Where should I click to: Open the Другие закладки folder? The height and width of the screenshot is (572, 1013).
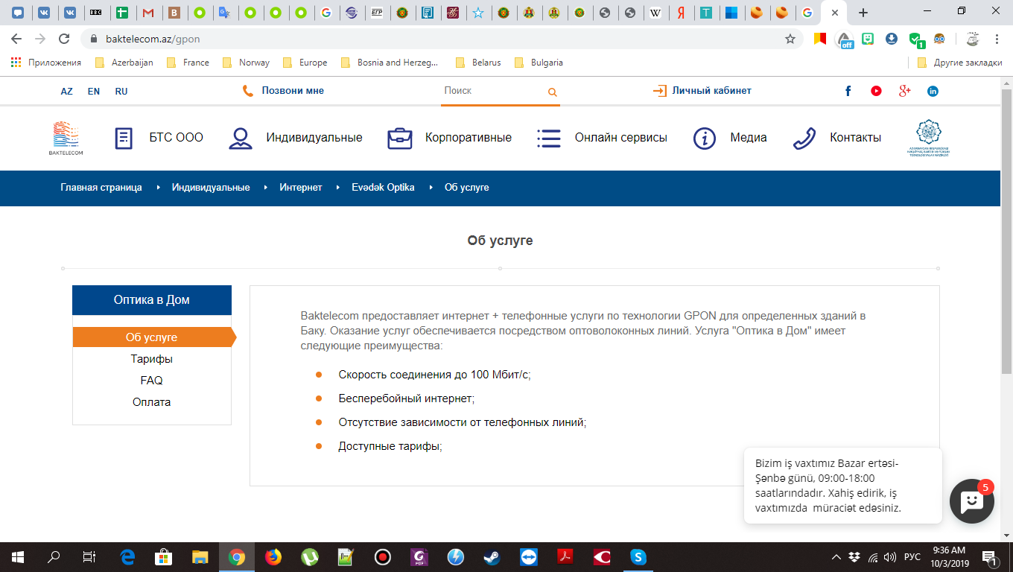pos(959,63)
